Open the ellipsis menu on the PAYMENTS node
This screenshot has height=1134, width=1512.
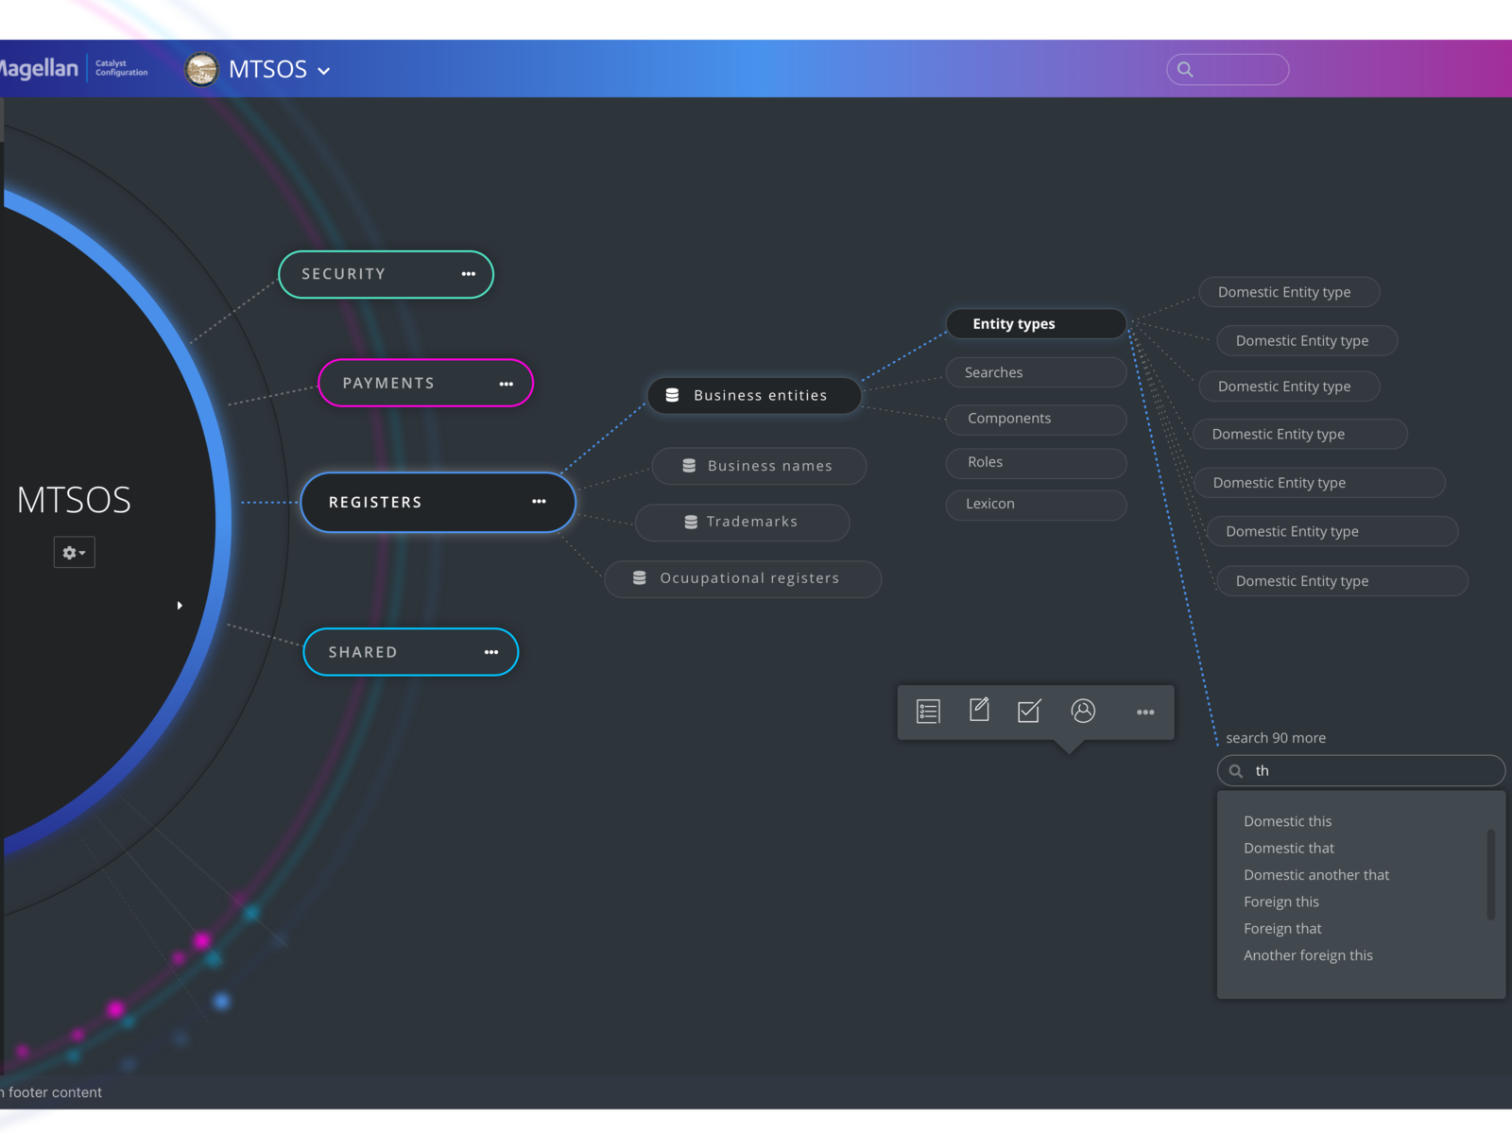[x=507, y=383]
